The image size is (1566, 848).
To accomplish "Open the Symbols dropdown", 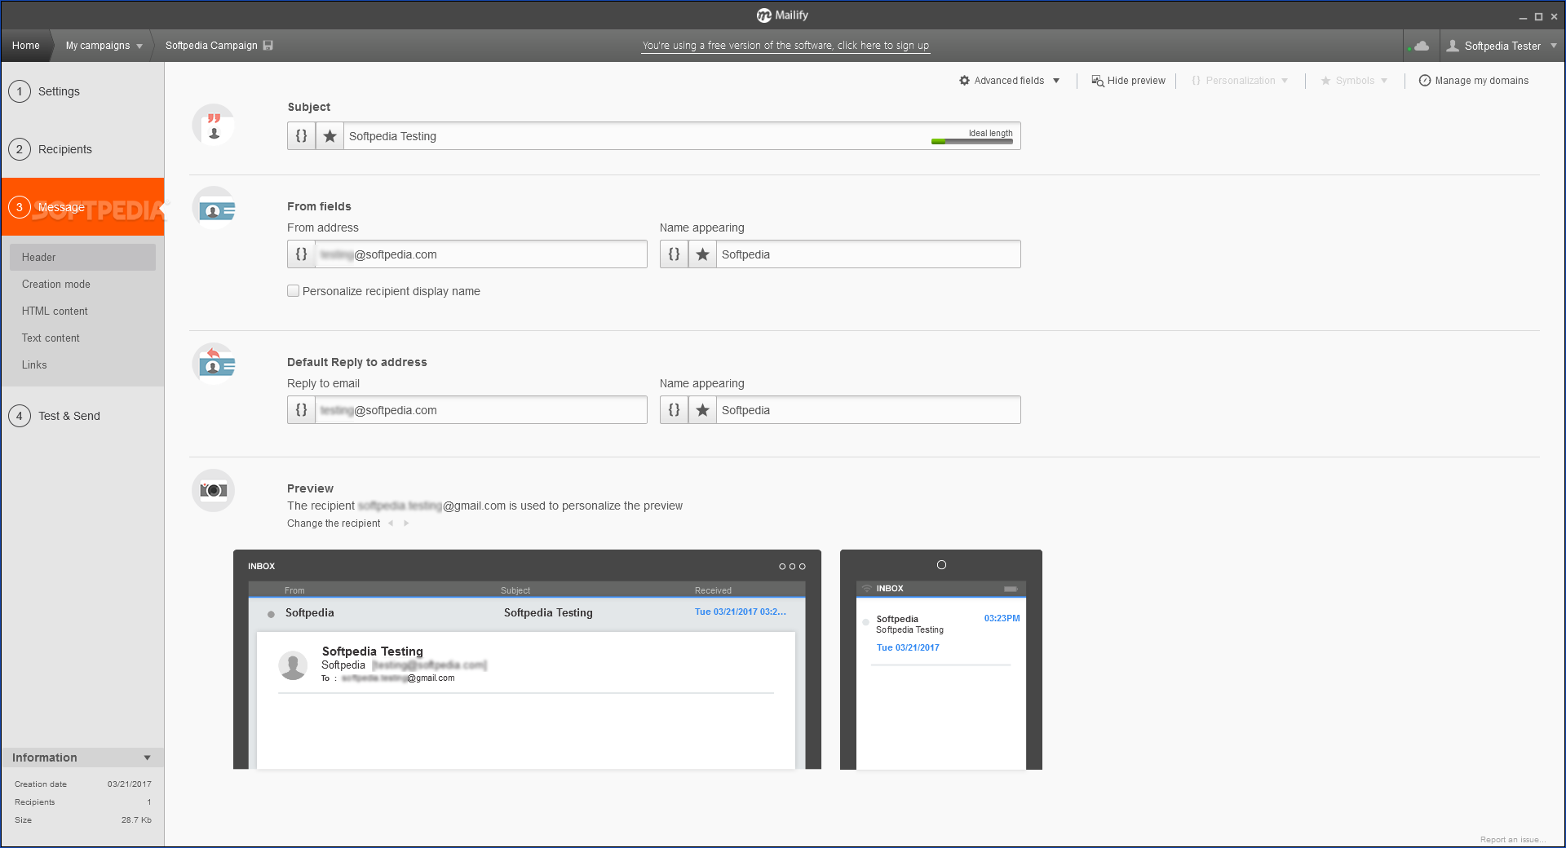I will point(1354,81).
